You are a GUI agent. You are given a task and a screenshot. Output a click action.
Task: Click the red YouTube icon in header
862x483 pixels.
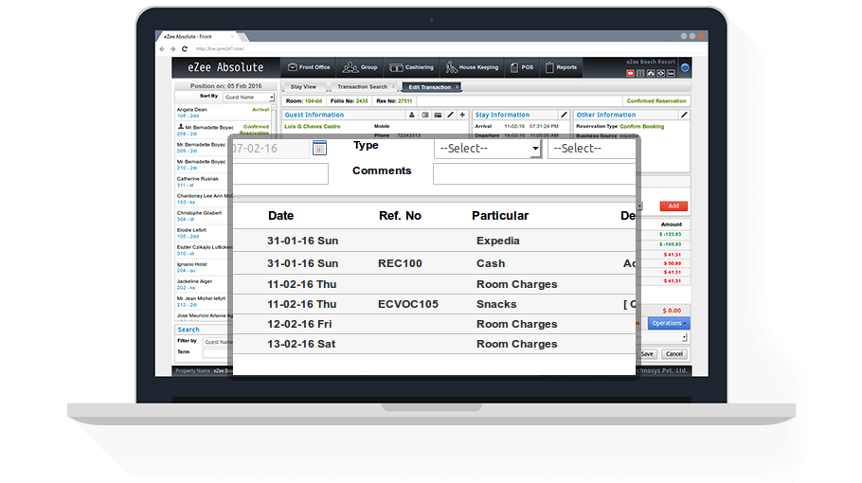(x=631, y=73)
